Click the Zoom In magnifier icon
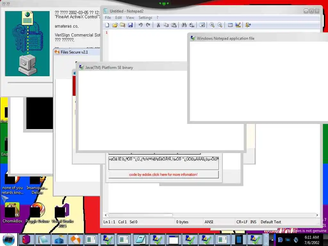The width and height of the screenshot is (328, 246). (212, 25)
